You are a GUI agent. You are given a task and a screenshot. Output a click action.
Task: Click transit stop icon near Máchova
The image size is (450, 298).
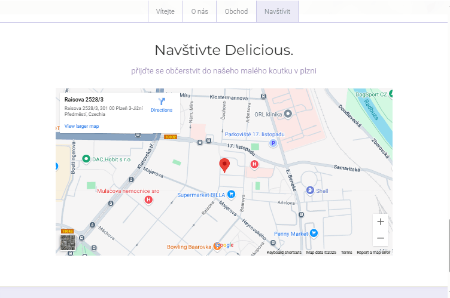click(x=92, y=225)
